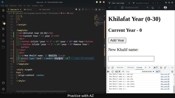The width and height of the screenshot is (175, 98).
Task: Add a new DevTools tool with plus
Action: tap(150, 68)
